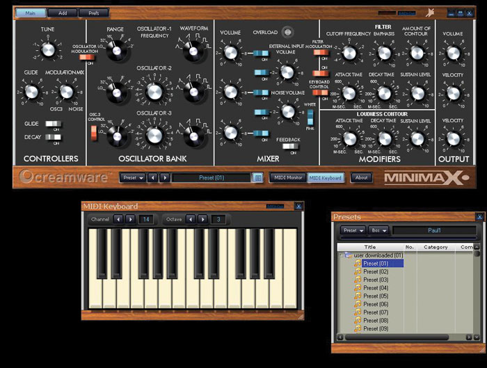487x368 pixels.
Task: Click the Filter Emphasis knob
Action: 384,53
